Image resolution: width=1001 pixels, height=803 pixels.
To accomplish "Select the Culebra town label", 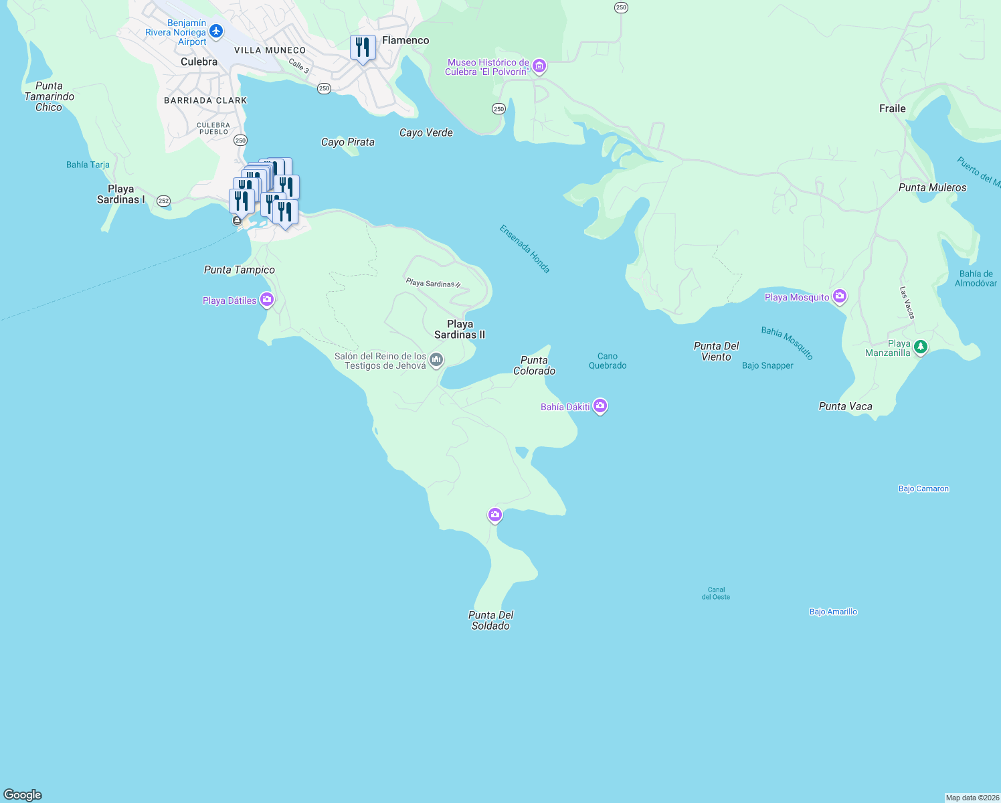I will pyautogui.click(x=199, y=62).
